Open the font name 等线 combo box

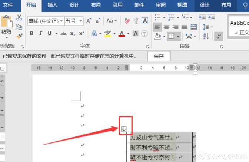[x=46, y=21]
